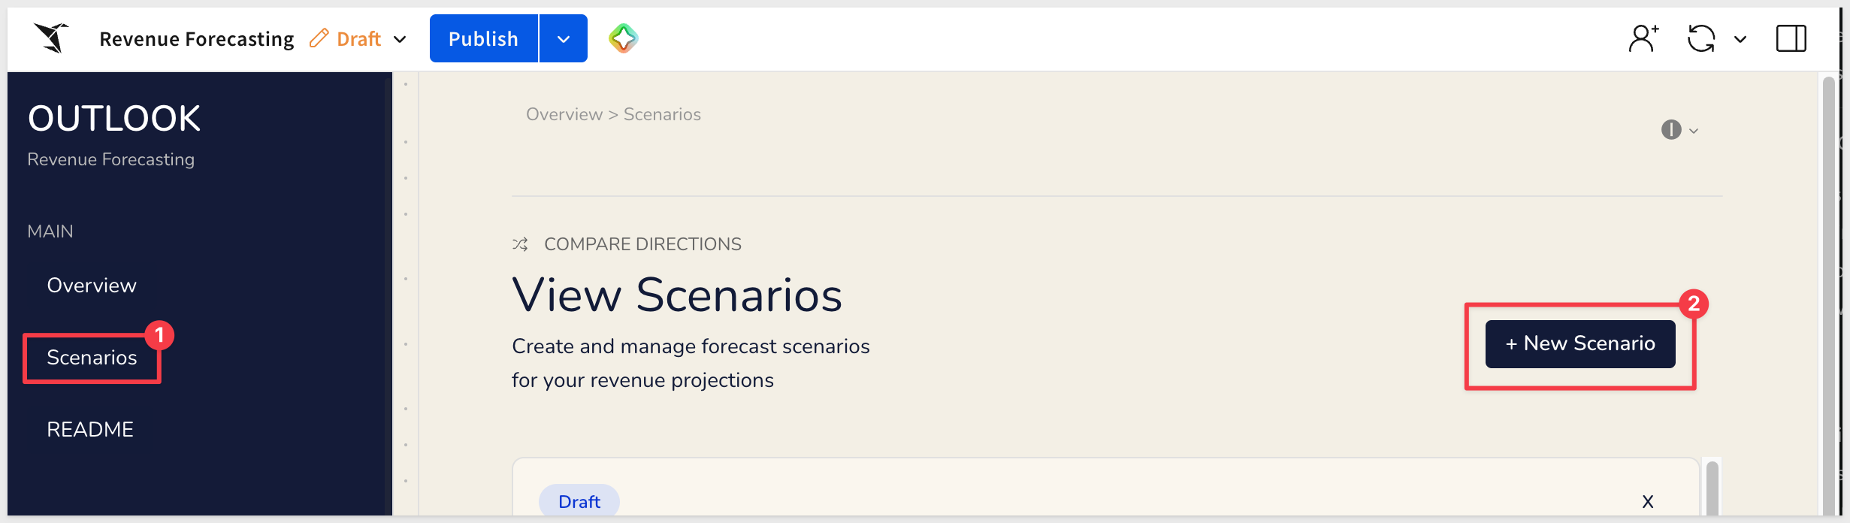
Task: Click the Sigma bird logo icon
Action: [x=52, y=38]
